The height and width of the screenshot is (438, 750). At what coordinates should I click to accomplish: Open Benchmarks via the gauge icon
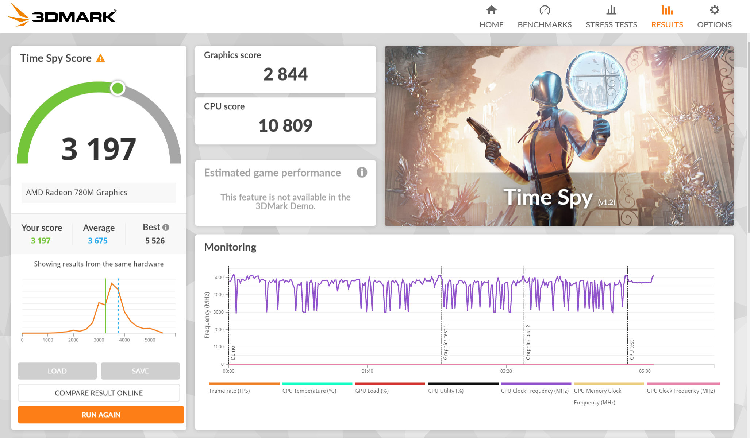point(545,10)
